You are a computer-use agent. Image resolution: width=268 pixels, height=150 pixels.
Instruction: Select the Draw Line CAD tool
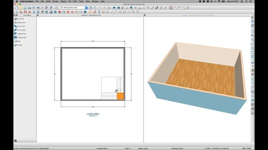[112, 12]
